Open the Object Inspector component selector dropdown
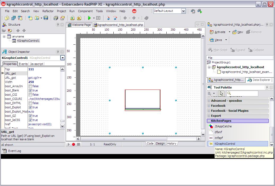Viewport: 275px width, 186px height. tap(63, 58)
